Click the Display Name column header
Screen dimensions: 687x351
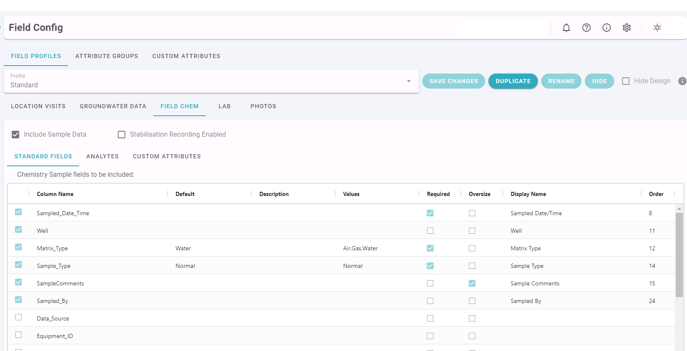528,194
